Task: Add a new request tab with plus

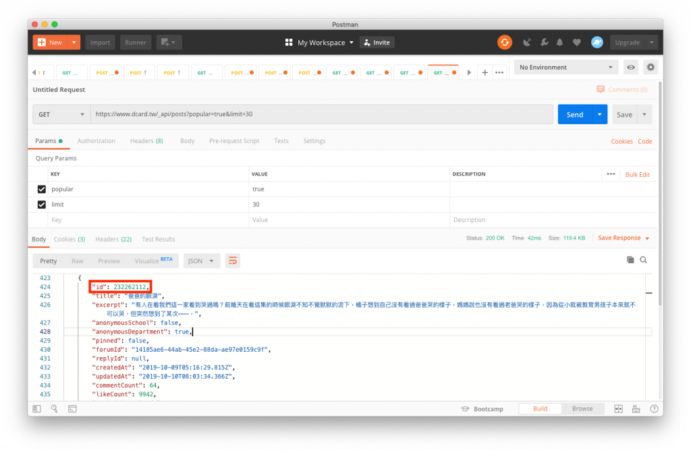Action: pyautogui.click(x=485, y=72)
